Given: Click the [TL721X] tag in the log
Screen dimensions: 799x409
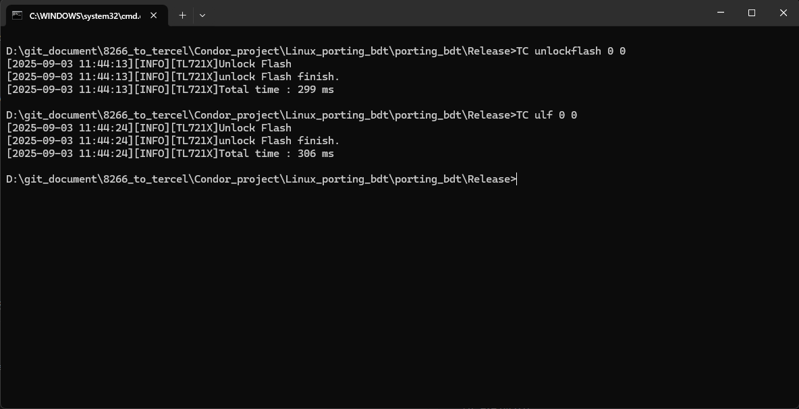Looking at the screenshot, I should click(195, 63).
